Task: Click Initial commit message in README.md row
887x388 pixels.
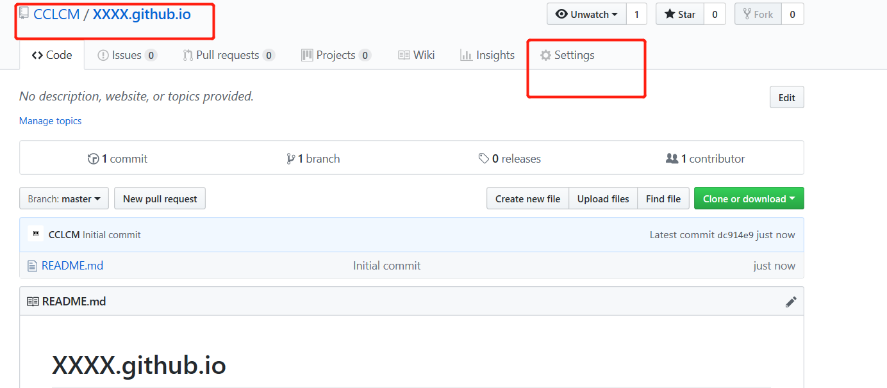Action: (387, 266)
